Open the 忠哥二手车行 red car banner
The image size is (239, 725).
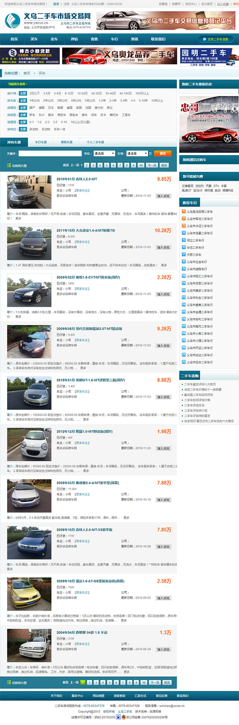(x=209, y=124)
